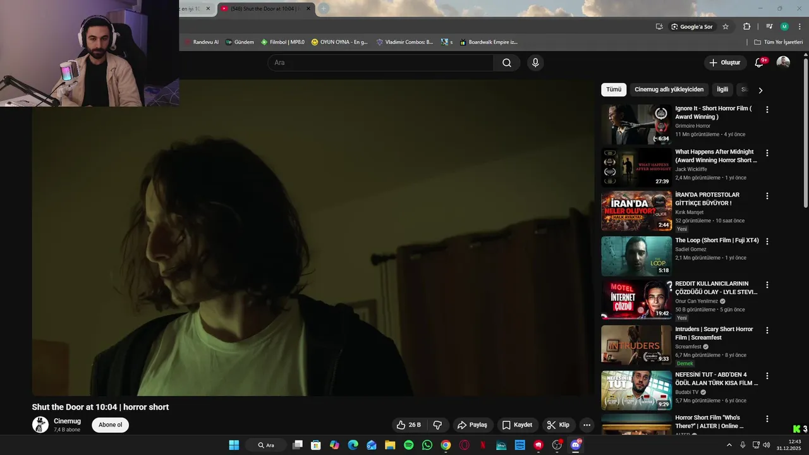Select the İlgili filter chip
This screenshot has width=809, height=455.
click(x=722, y=90)
